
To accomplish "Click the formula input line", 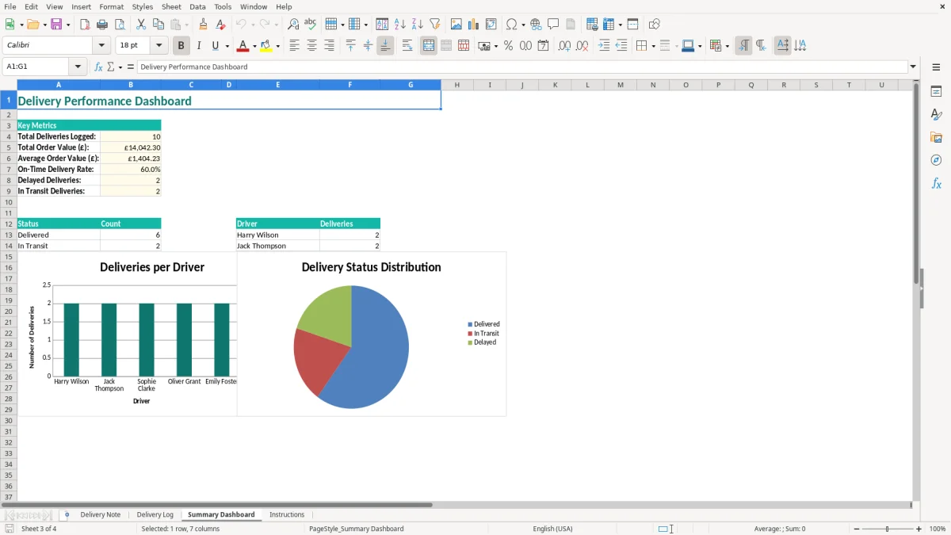I will [x=522, y=67].
